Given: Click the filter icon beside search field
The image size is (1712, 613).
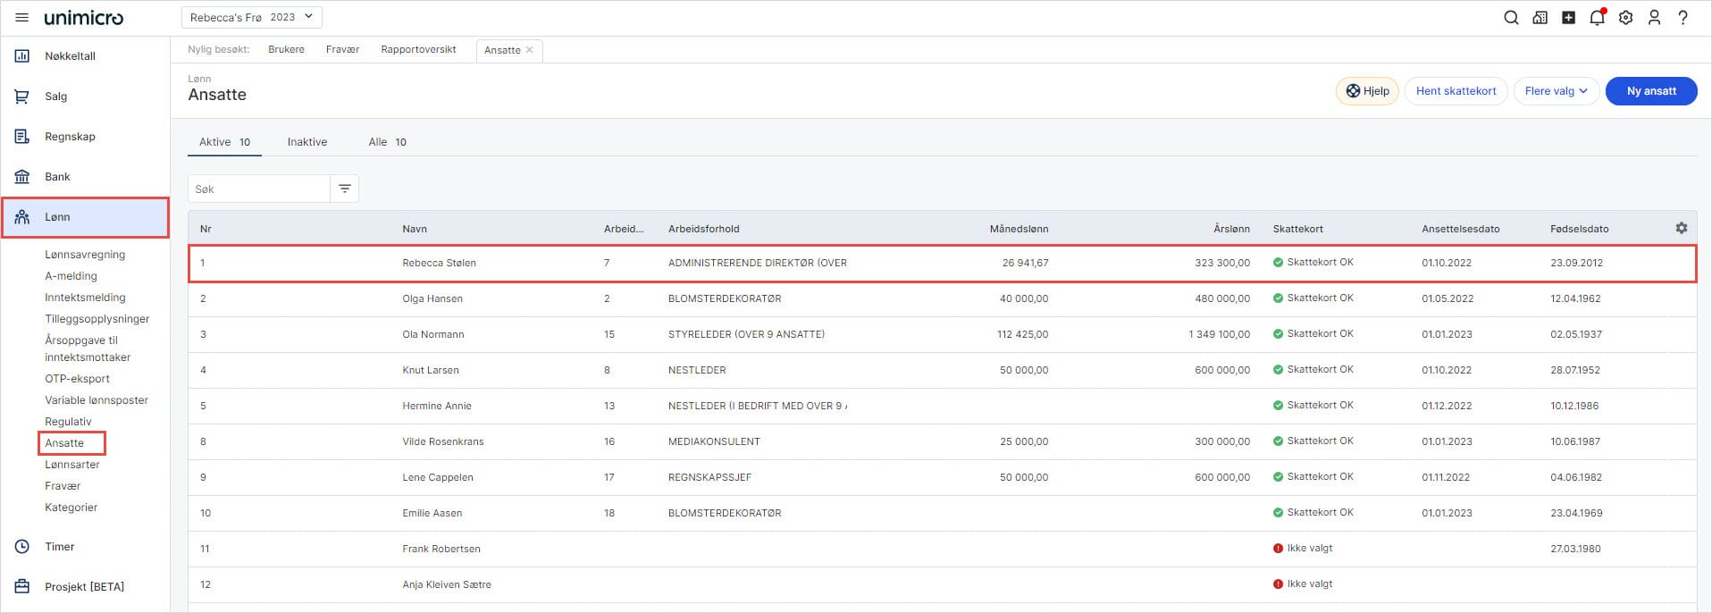Looking at the screenshot, I should pos(344,189).
